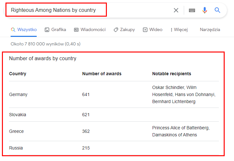Click the Grafika image icon
The height and width of the screenshot is (161, 234).
pos(47,30)
